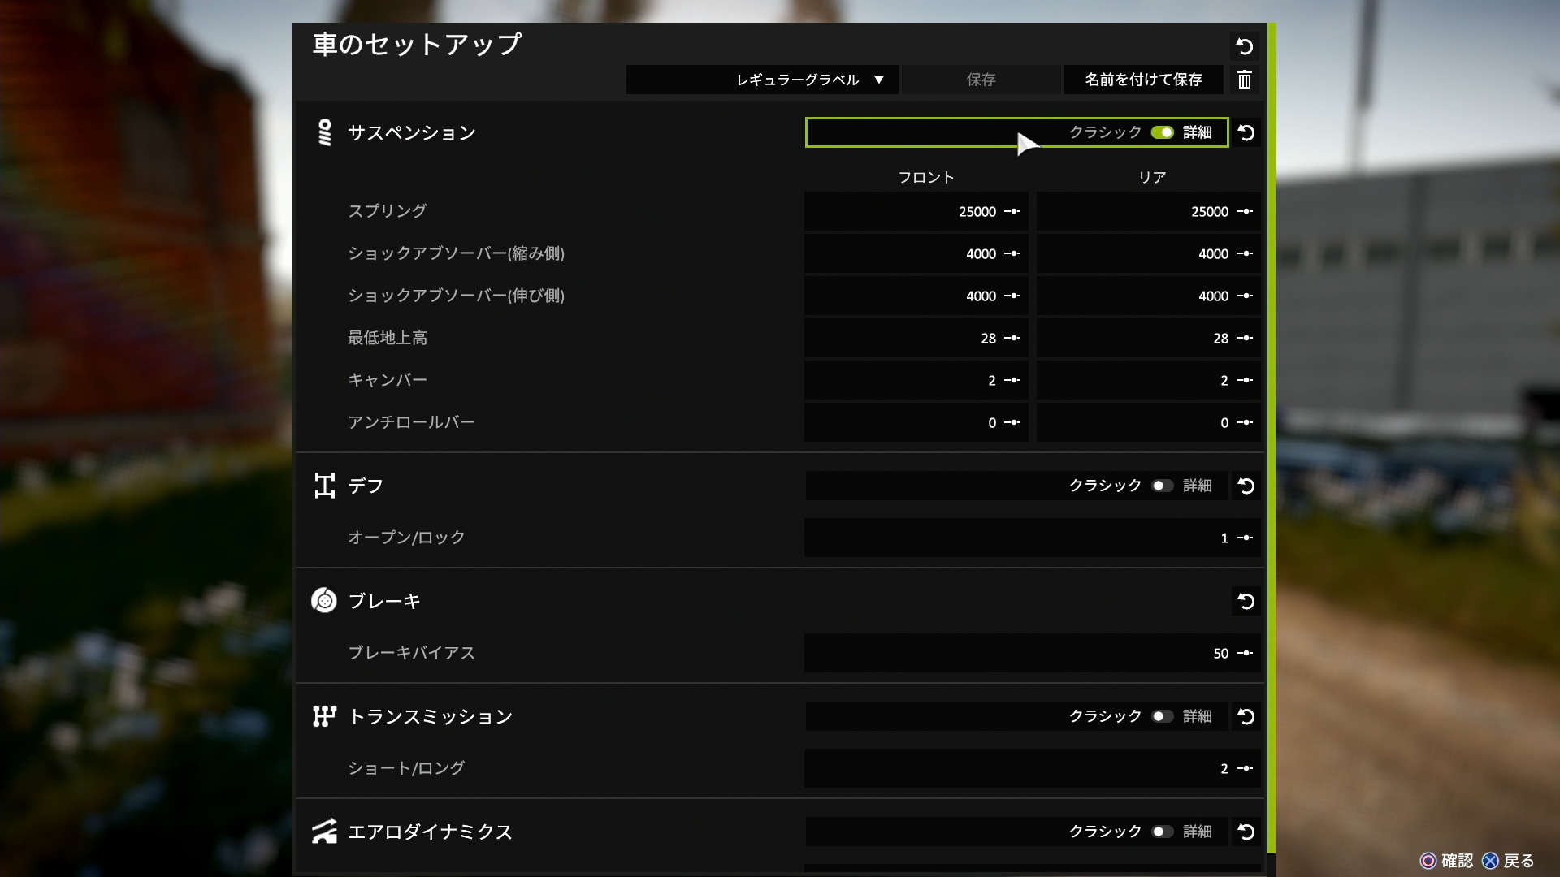This screenshot has width=1560, height=877.
Task: Toggle デフ classic/detail switch
Action: pos(1162,486)
